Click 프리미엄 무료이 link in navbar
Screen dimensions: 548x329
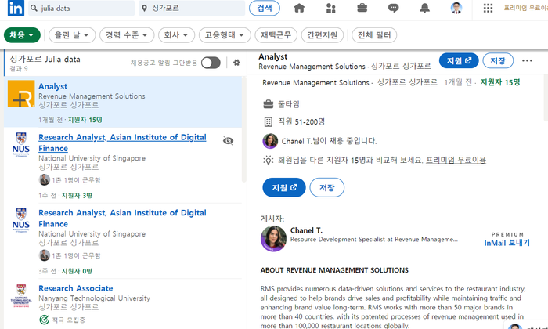(x=525, y=8)
